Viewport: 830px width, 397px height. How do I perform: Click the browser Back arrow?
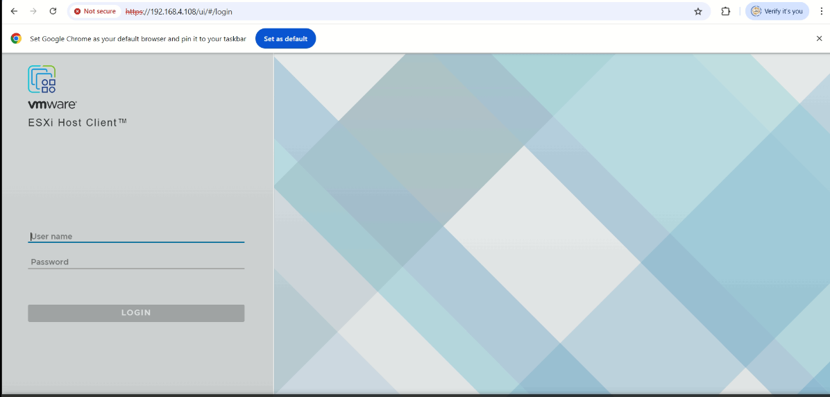coord(14,11)
